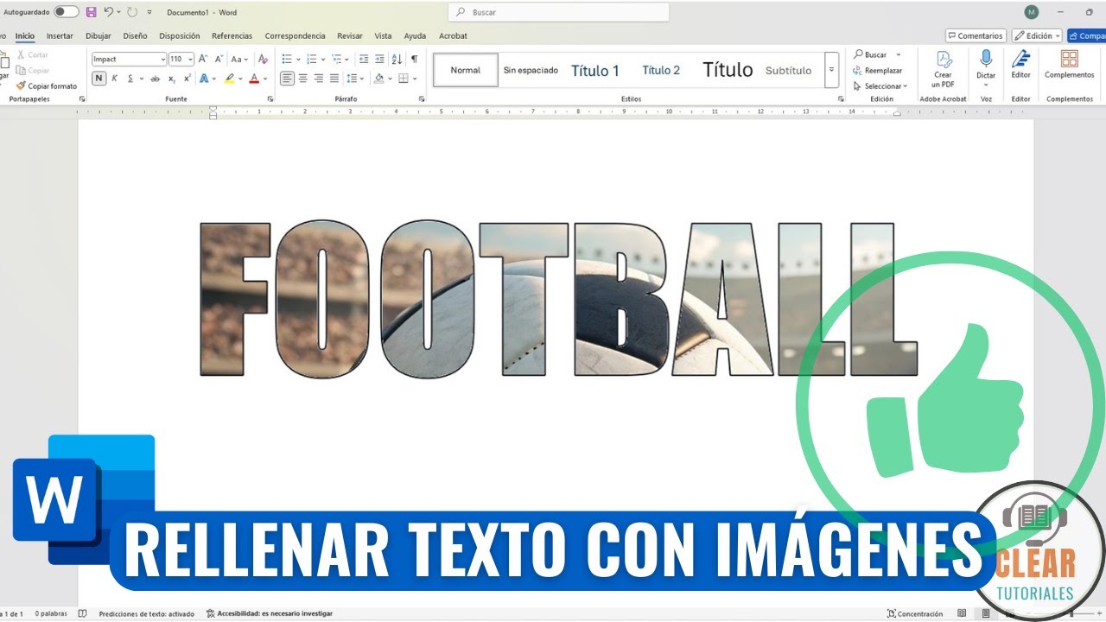Click the Redo icon in title bar
This screenshot has width=1106, height=622.
pyautogui.click(x=132, y=12)
